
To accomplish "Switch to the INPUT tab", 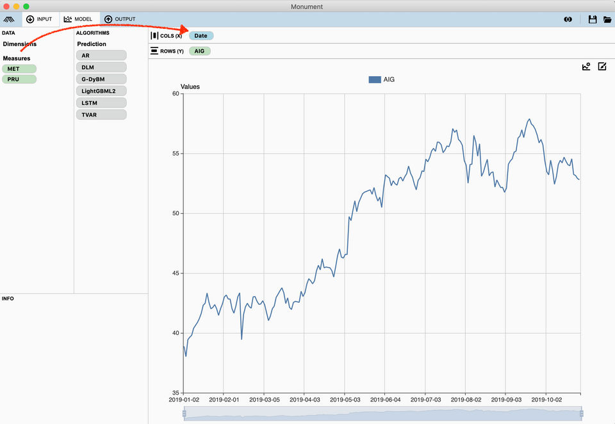I will pyautogui.click(x=39, y=19).
